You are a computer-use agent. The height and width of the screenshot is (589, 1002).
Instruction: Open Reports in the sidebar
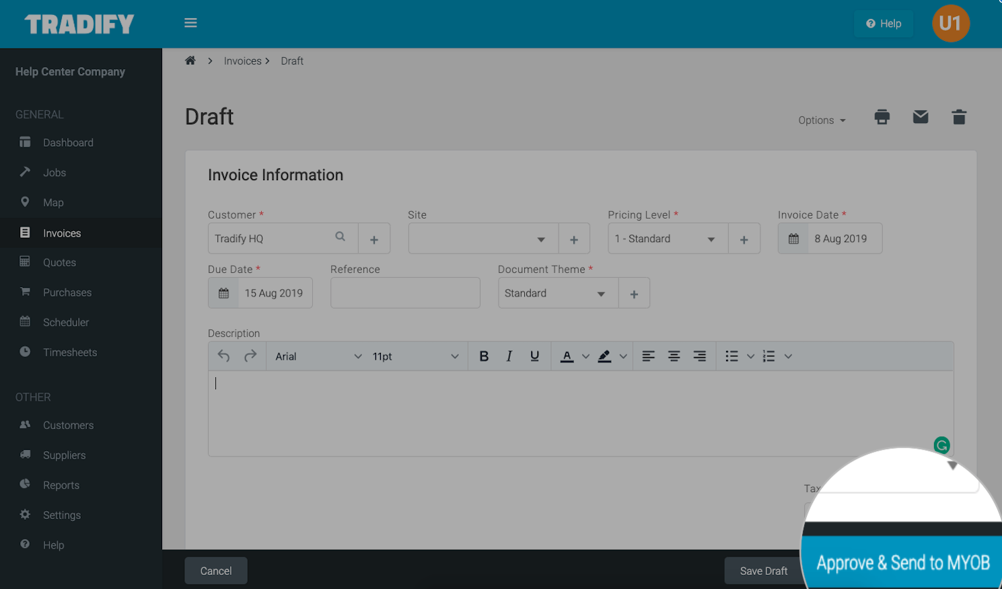pos(81,485)
